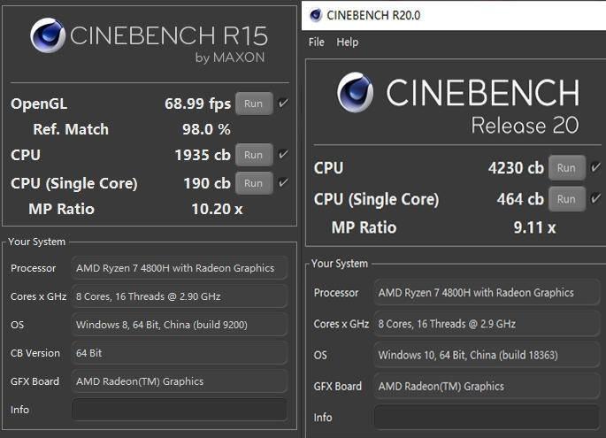Screen dimensions: 606x438
Task: Select the Processor field in Cinebench R15
Action: (180, 268)
